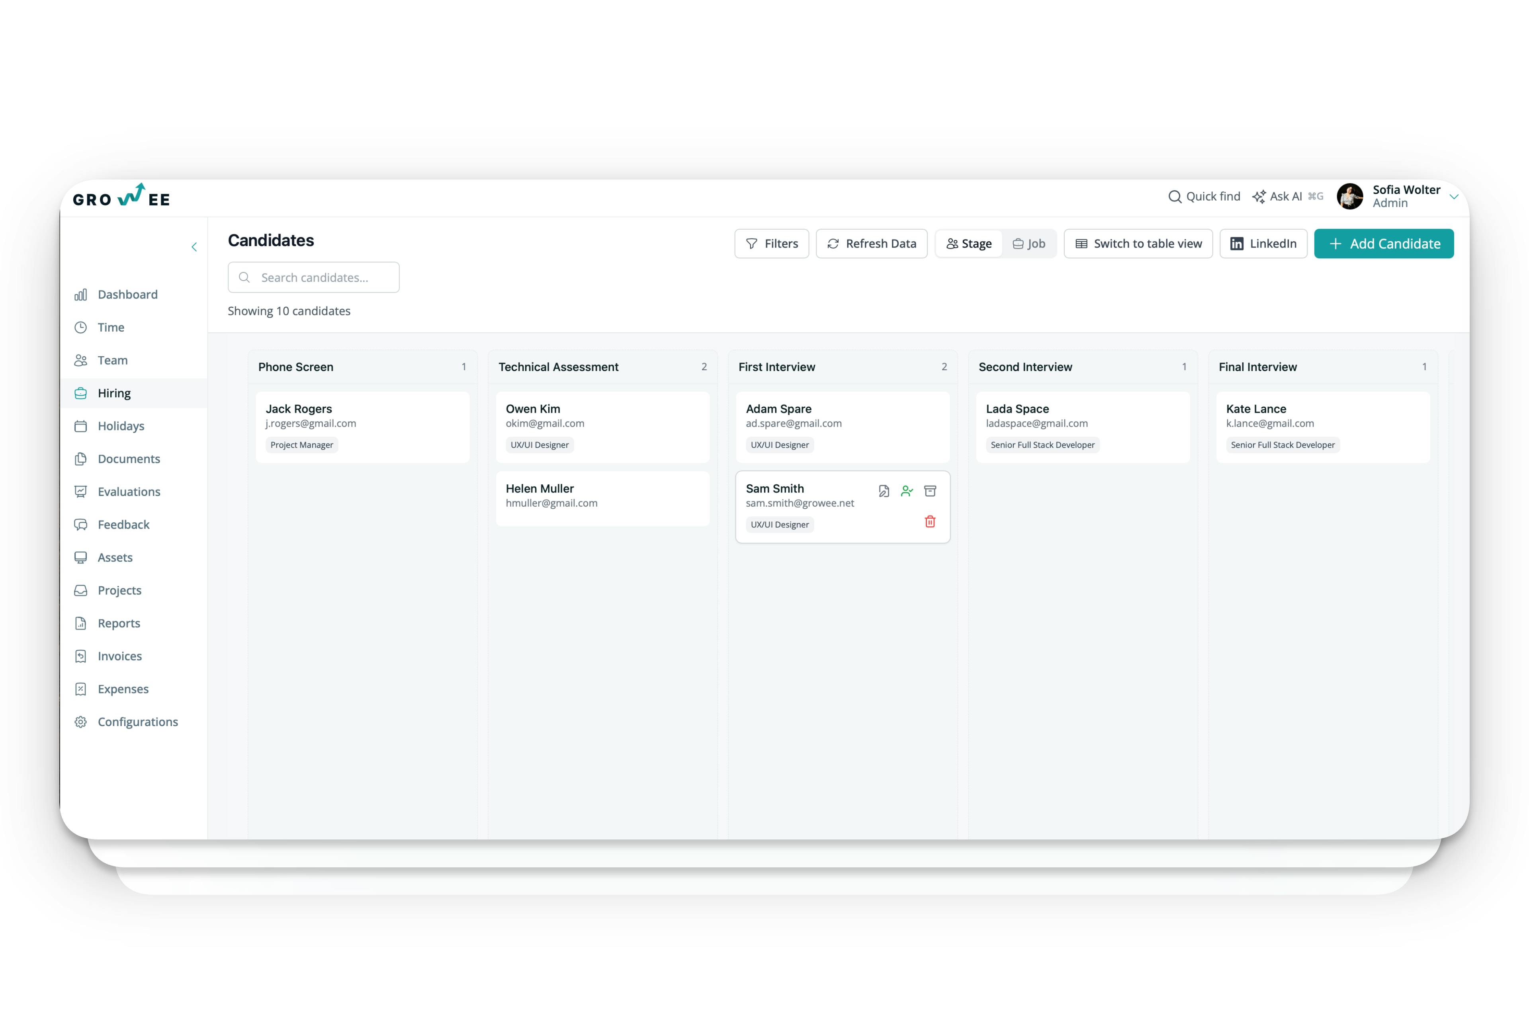Expand the Sofia Wolter account menu
This screenshot has height=1019, width=1529.
click(x=1454, y=196)
